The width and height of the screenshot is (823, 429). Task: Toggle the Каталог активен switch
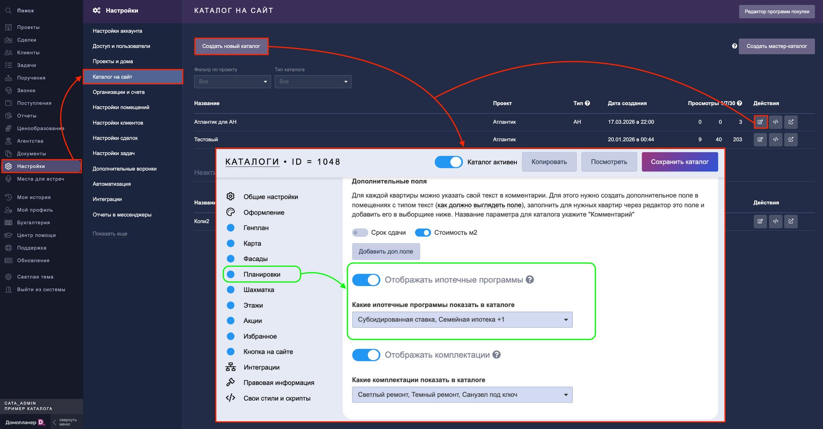tap(449, 162)
